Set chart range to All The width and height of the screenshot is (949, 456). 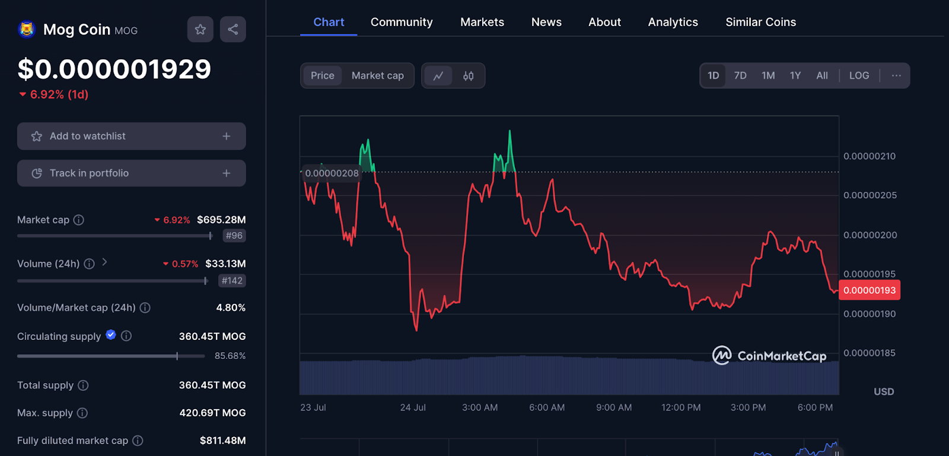(822, 76)
